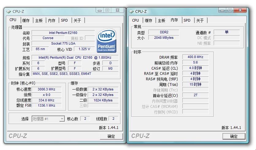
Task: Open the 关于 tab in the right CPU-Z window
Action: [x=200, y=20]
